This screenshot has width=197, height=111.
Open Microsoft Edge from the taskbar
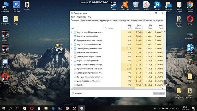point(53,108)
